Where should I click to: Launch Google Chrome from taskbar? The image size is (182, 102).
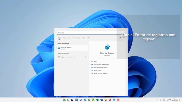coord(89,100)
